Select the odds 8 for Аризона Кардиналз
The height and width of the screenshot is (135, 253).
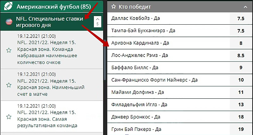pyautogui.click(x=241, y=43)
